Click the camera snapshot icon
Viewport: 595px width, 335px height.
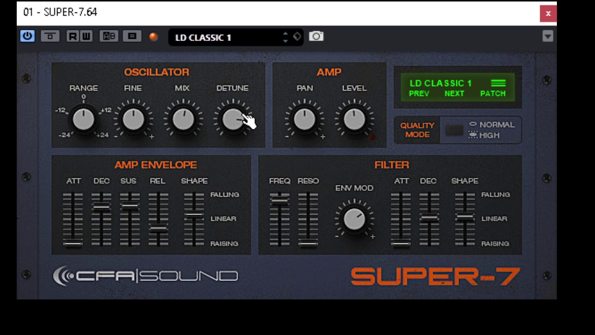316,36
